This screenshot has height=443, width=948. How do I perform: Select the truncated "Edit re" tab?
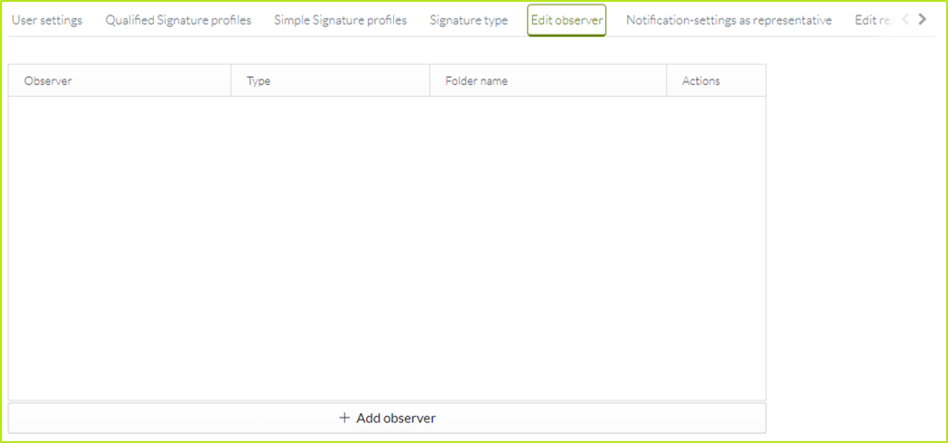[x=872, y=20]
